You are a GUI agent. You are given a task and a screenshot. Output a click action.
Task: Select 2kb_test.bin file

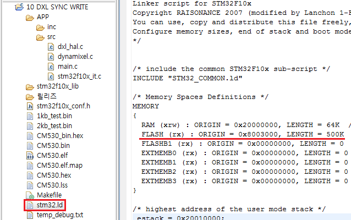[x=54, y=126]
